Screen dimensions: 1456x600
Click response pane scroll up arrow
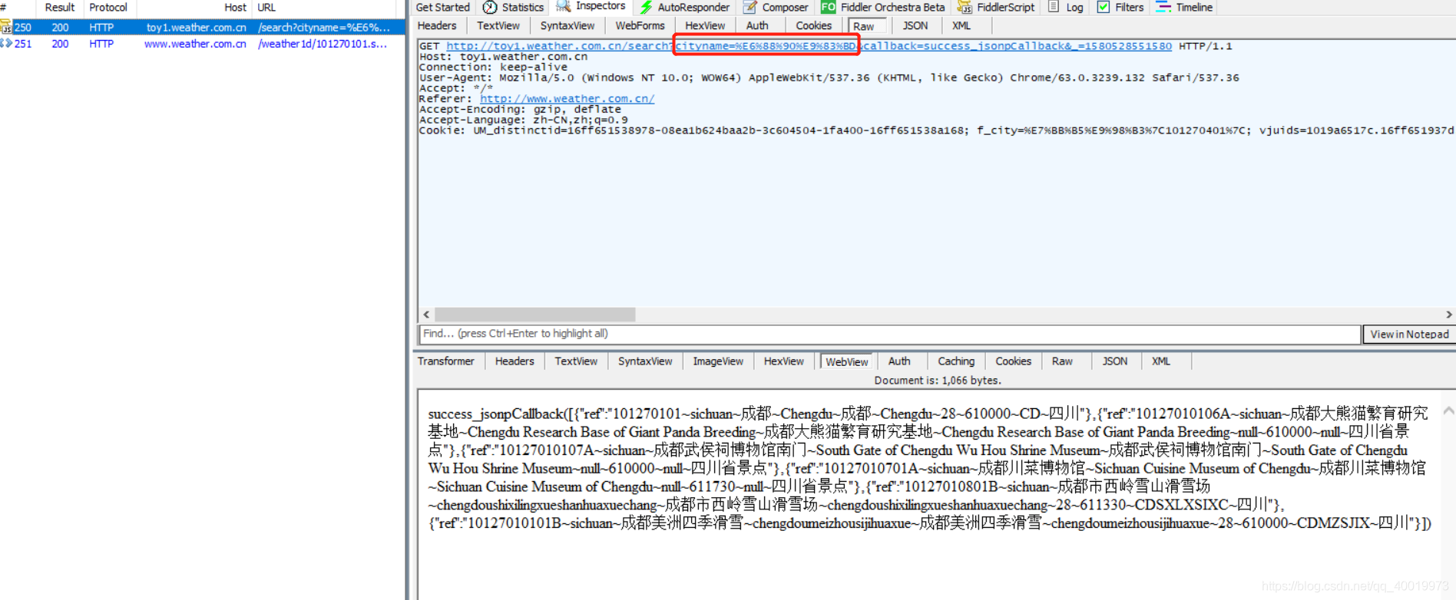1448,410
